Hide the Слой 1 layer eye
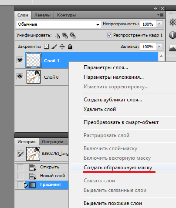The image size is (176, 208). point(20,60)
